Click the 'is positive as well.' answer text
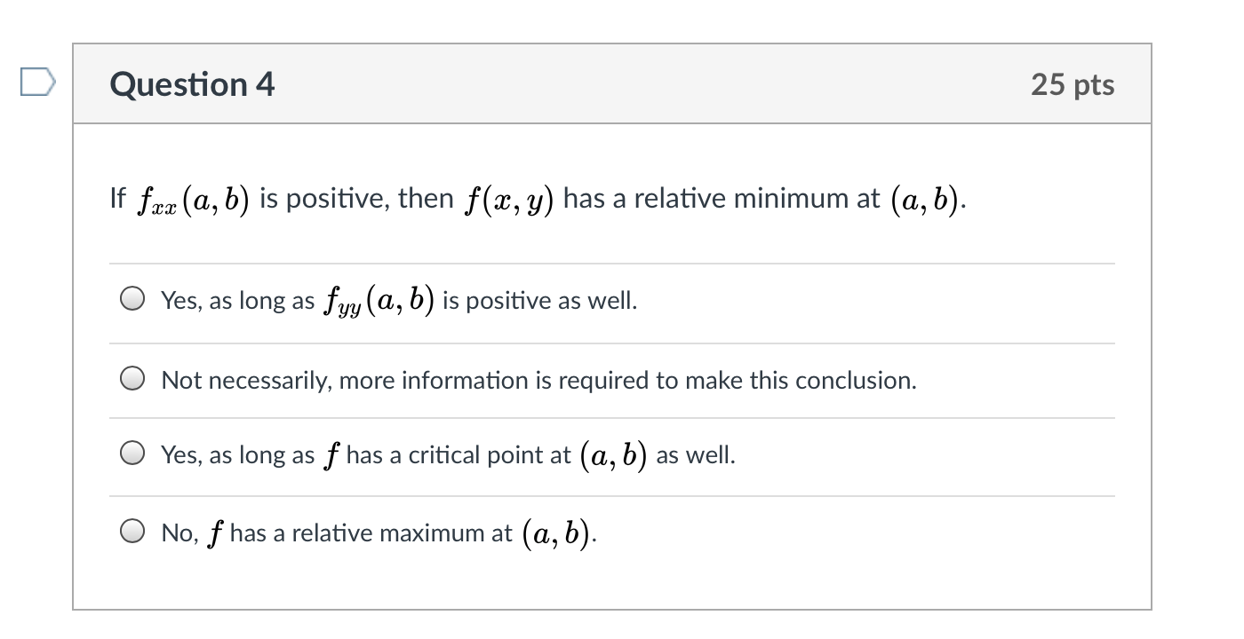 (x=539, y=301)
